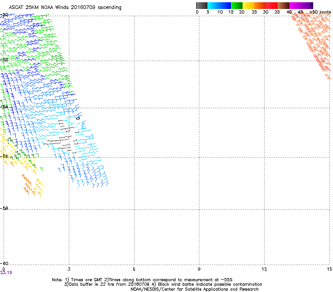Select the green 15-20 knots legend segment
333x292 pixels.
coord(237,5)
